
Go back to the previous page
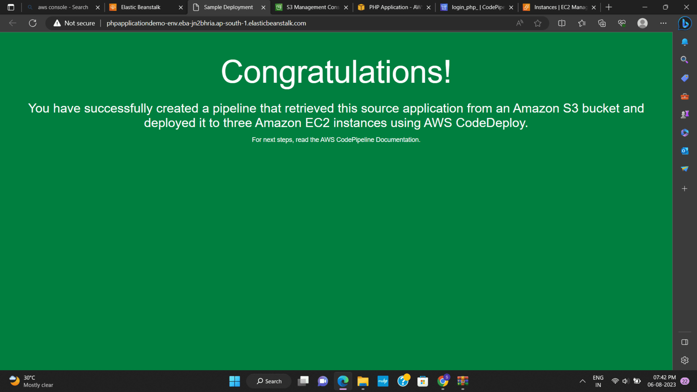point(13,23)
